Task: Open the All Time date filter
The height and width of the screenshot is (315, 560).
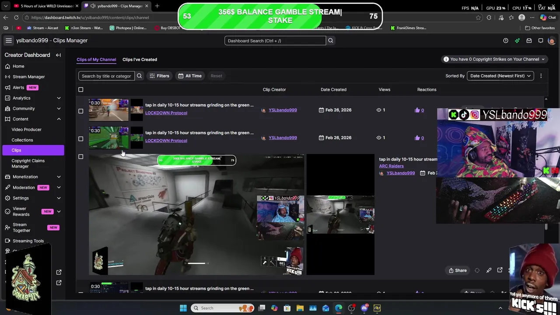Action: [x=190, y=76]
